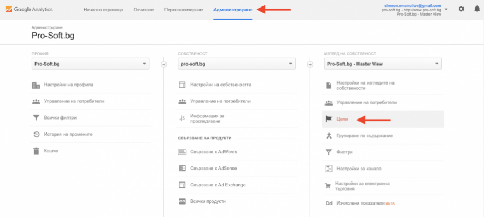Click the СВЪРЗВАНЕ НА ПРОДУКТИ section heading
This screenshot has height=217, width=484.
[x=205, y=138]
